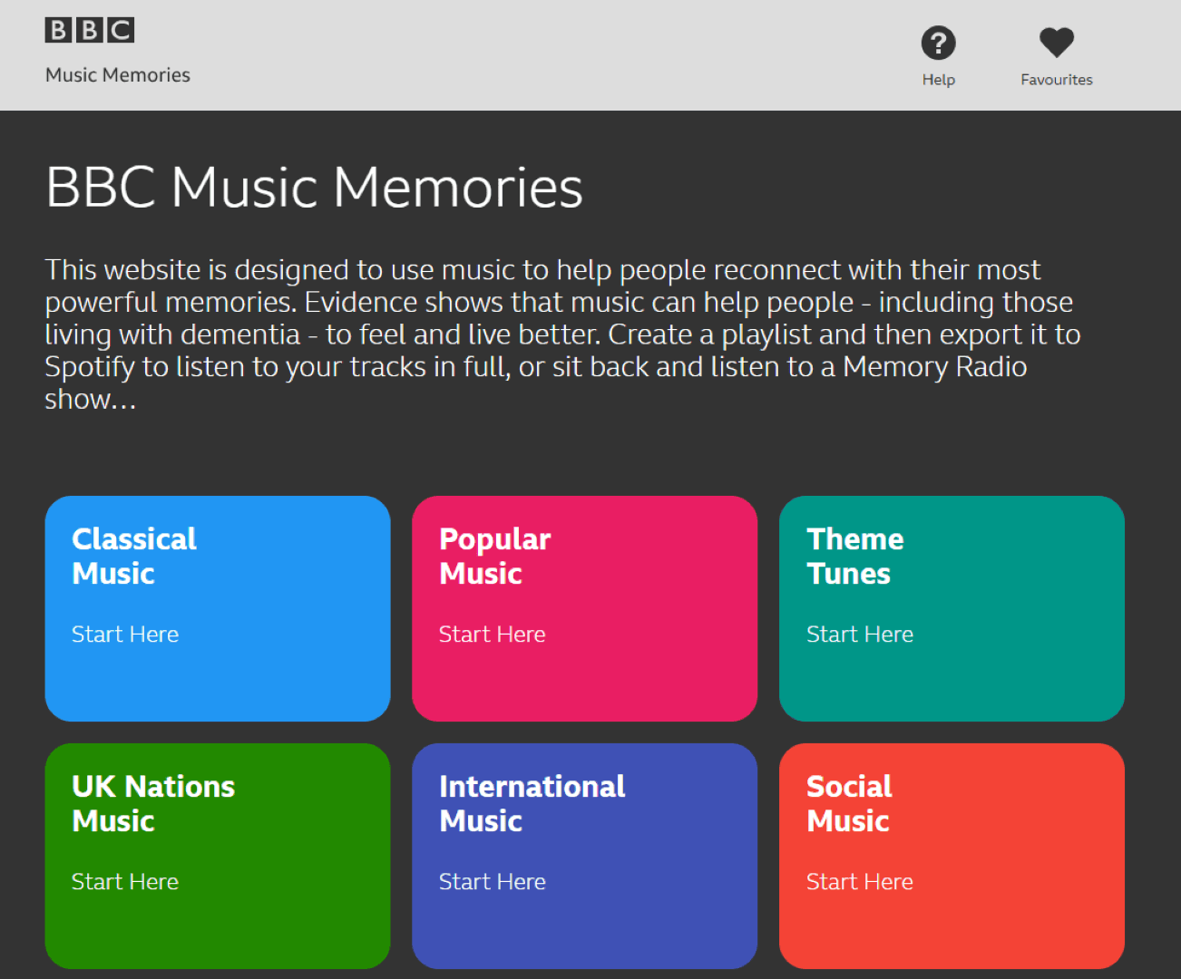Click the Favourites label text

coord(1056,80)
